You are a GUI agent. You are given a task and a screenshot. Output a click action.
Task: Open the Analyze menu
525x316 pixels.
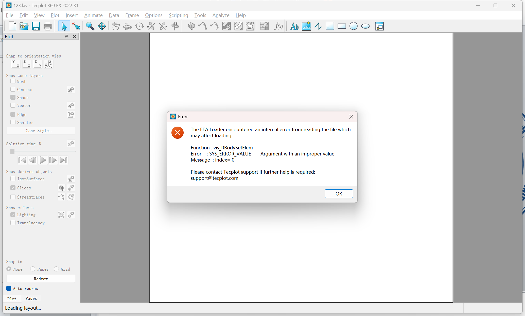[x=221, y=15]
